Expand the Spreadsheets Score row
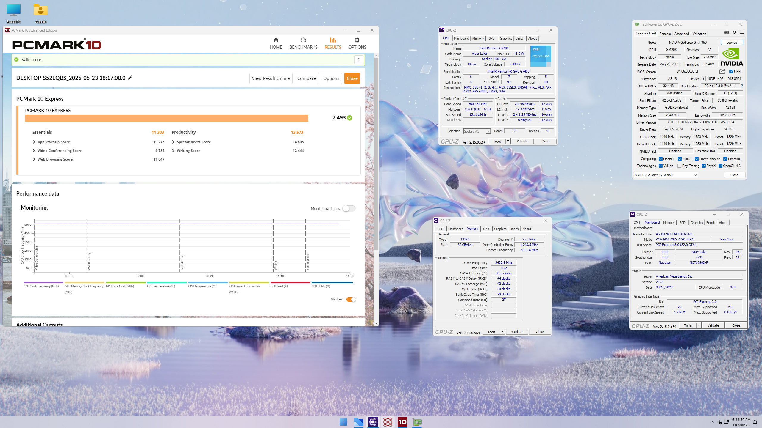Image resolution: width=762 pixels, height=428 pixels. 173,142
